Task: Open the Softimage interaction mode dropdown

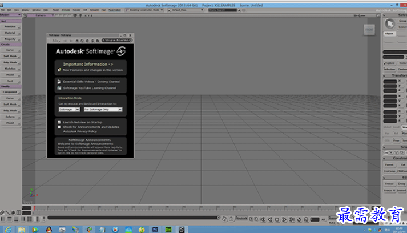Action: (69, 109)
